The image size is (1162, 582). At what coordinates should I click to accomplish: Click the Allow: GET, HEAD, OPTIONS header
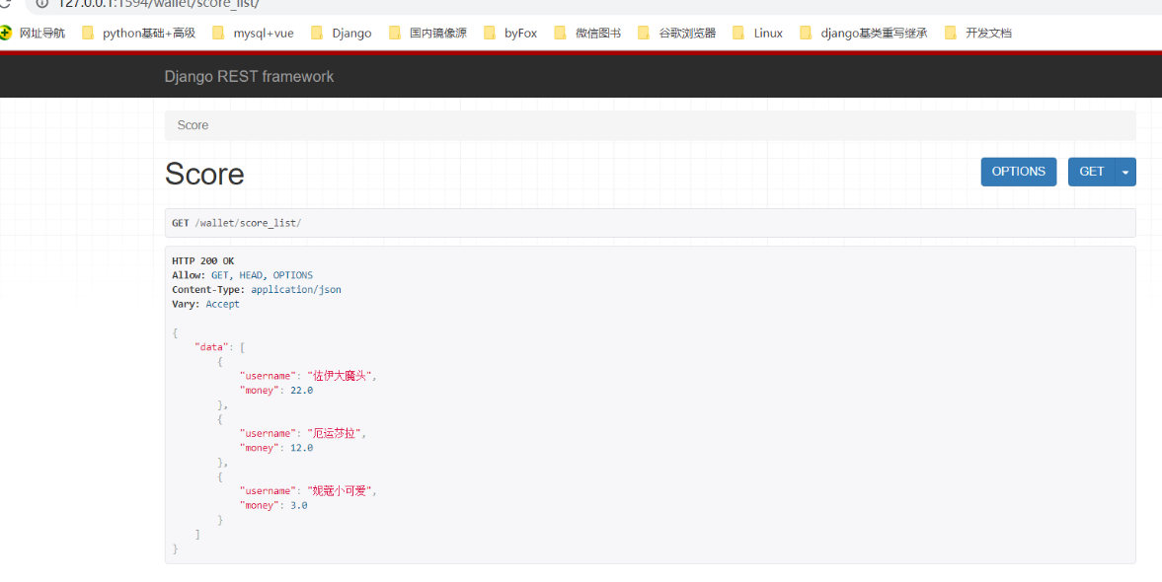(x=242, y=274)
